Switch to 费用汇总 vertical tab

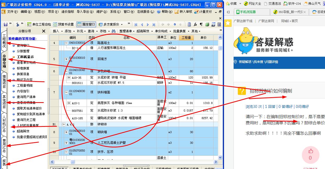[4, 146]
